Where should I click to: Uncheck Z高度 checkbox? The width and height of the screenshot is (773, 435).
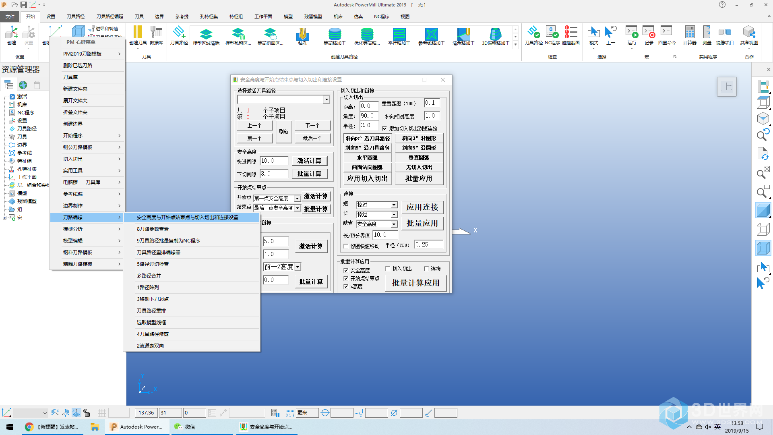pyautogui.click(x=346, y=286)
